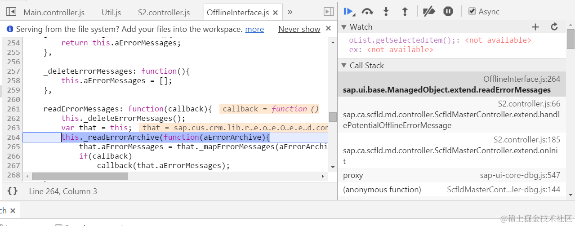
Task: Click the S2.controller.js:66 source link
Action: click(529, 104)
